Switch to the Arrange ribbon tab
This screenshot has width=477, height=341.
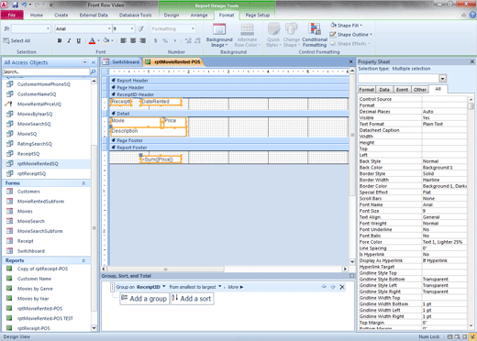click(199, 15)
